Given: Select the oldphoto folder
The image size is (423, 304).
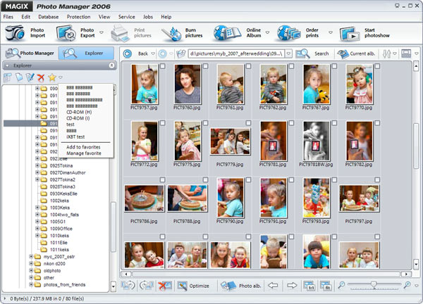Looking at the screenshot, I should click(52, 270).
